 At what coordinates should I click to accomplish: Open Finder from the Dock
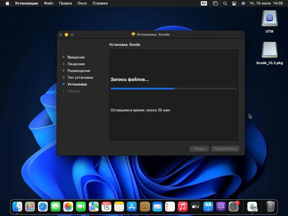pyautogui.click(x=17, y=206)
